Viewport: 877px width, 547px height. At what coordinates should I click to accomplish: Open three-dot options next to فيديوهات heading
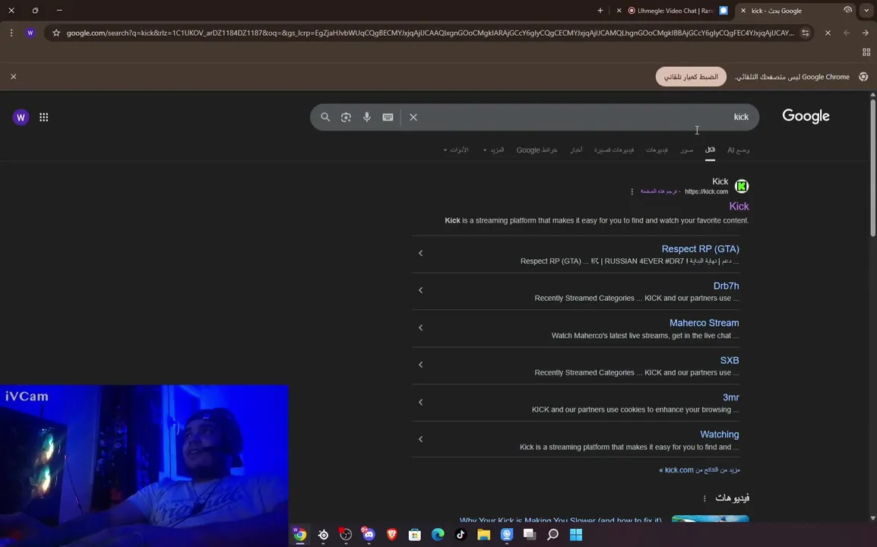coord(704,498)
